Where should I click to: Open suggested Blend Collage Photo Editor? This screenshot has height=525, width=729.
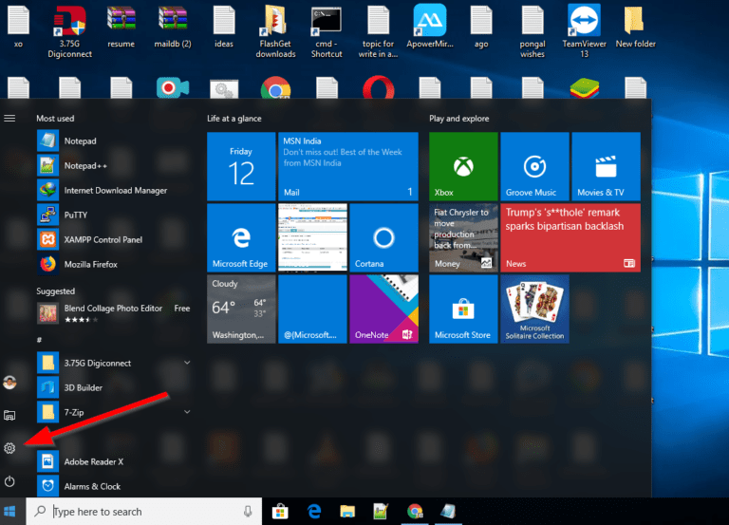(x=114, y=312)
